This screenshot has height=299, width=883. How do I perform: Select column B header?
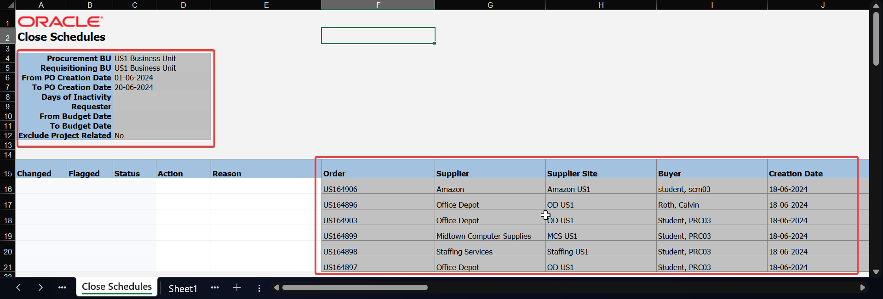pyautogui.click(x=90, y=5)
